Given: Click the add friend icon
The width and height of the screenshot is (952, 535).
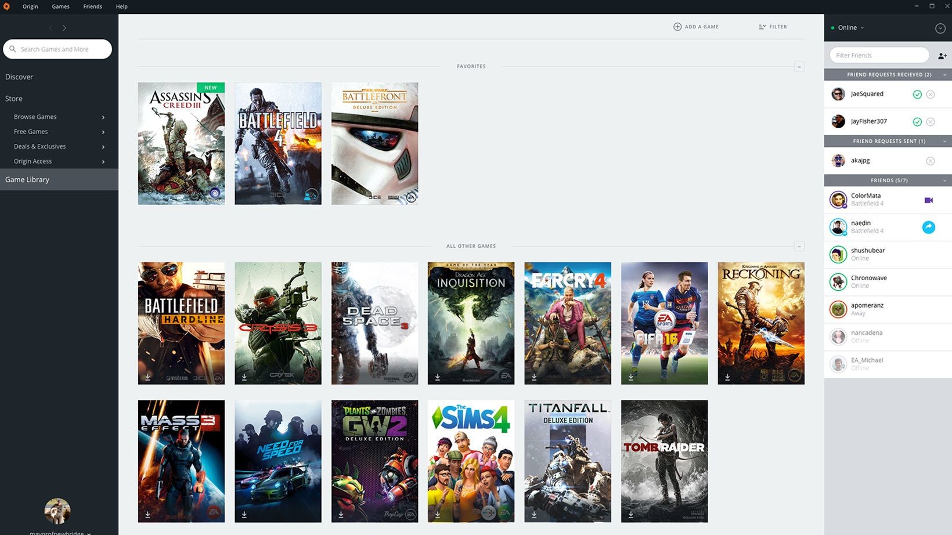Looking at the screenshot, I should coord(942,56).
